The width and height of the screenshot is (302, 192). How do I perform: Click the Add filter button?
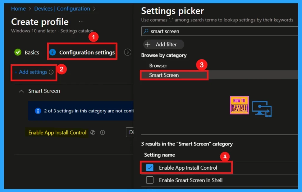(x=163, y=44)
